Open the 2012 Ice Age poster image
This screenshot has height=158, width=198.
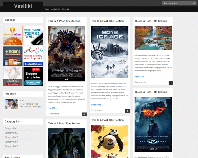(x=110, y=52)
